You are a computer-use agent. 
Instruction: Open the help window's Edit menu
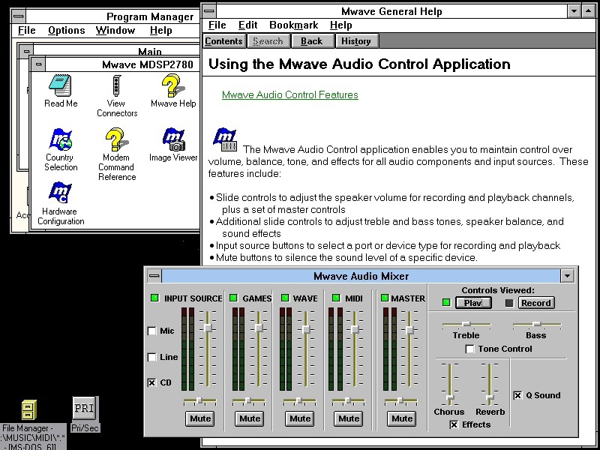tap(248, 25)
